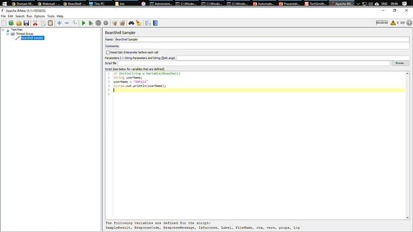Open the Search menu
This screenshot has width=413, height=232.
click(20, 16)
